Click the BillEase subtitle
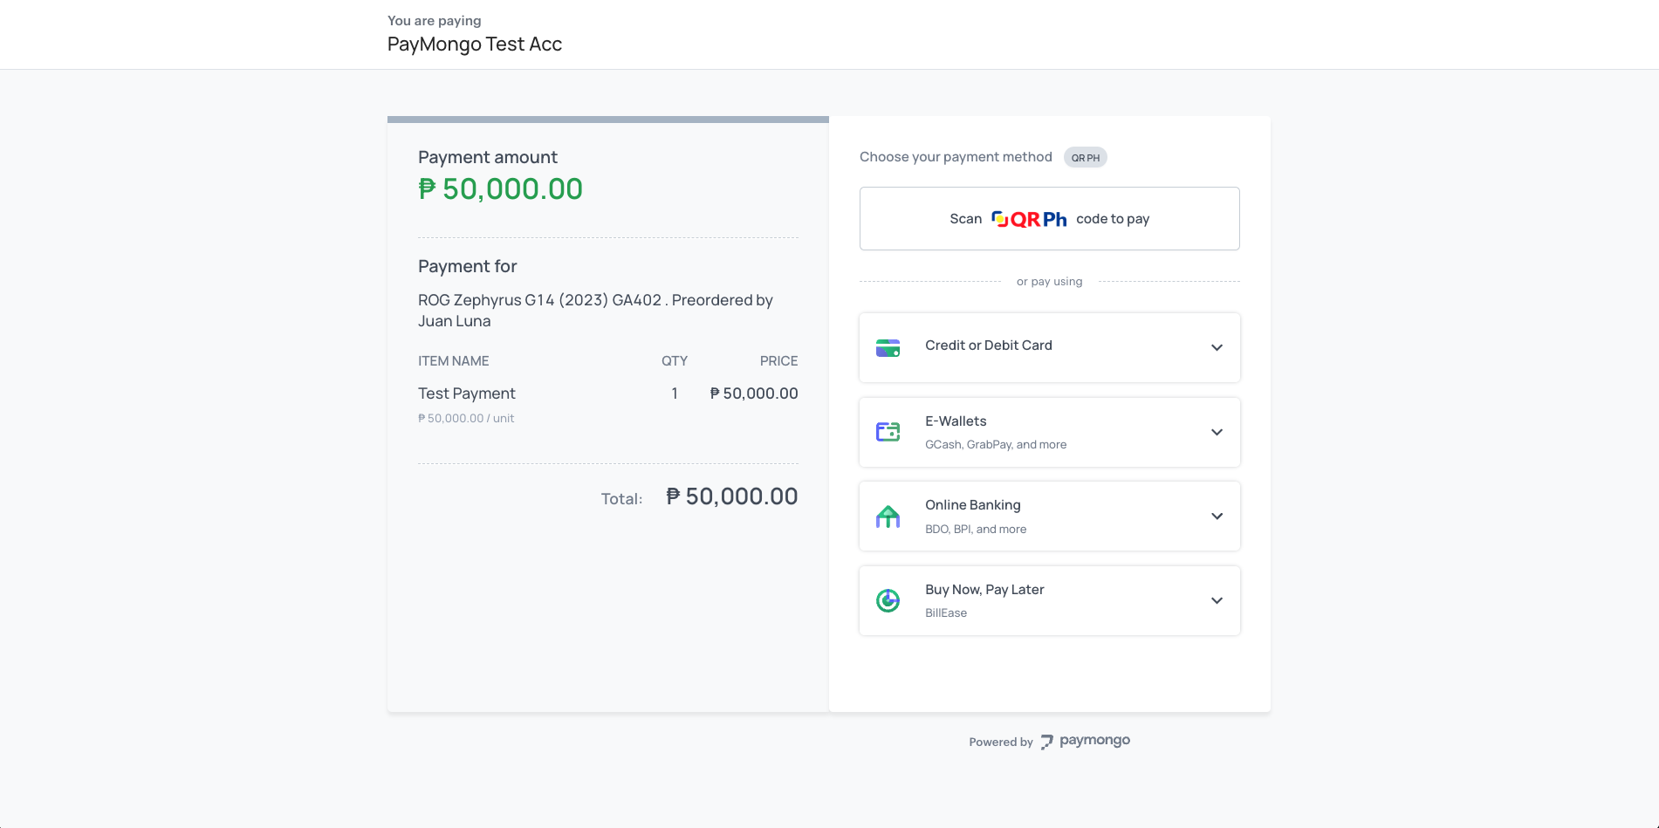Image resolution: width=1659 pixels, height=828 pixels. click(x=946, y=613)
